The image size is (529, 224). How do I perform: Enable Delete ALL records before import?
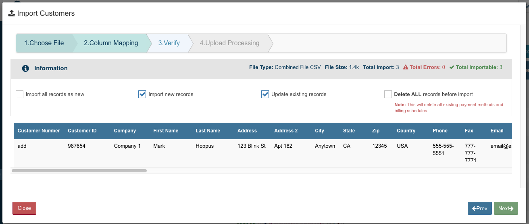(x=388, y=94)
